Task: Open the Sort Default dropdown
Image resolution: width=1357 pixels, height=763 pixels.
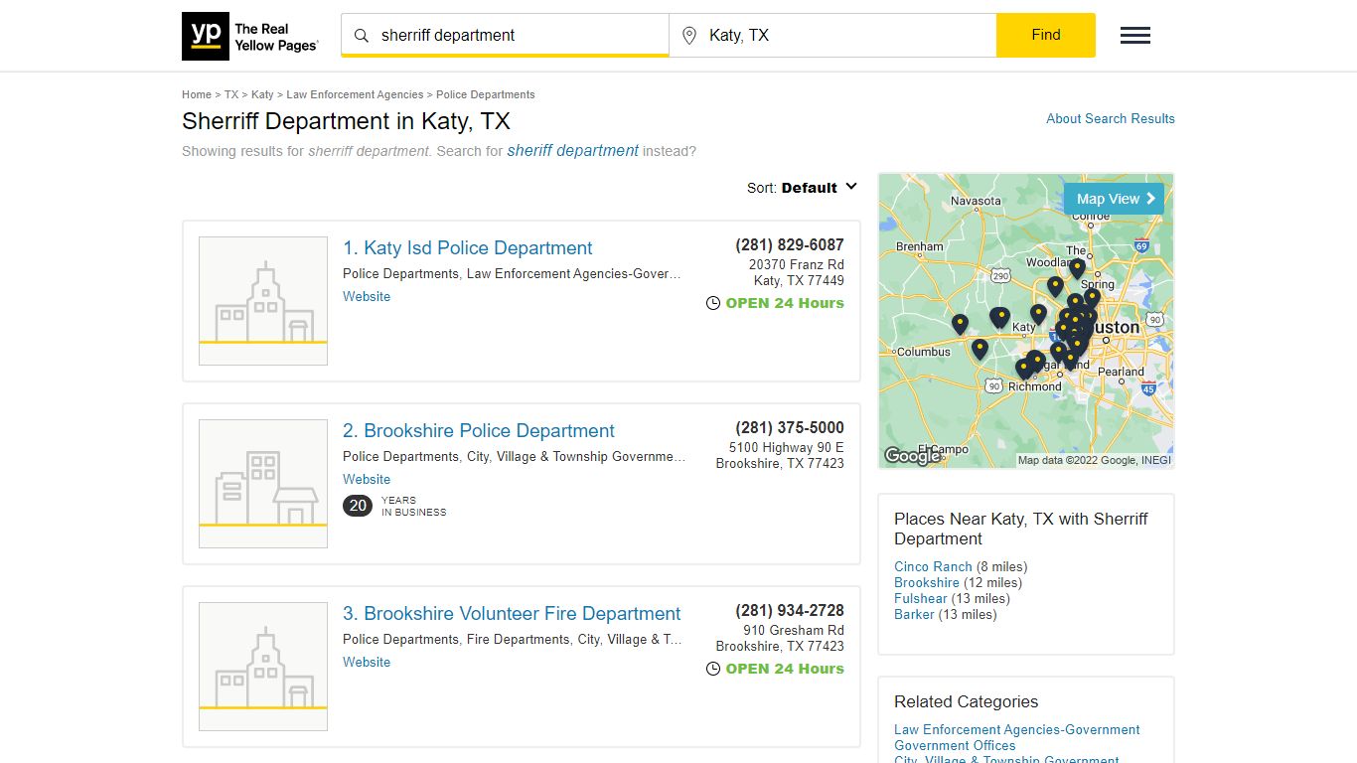Action: 802,188
